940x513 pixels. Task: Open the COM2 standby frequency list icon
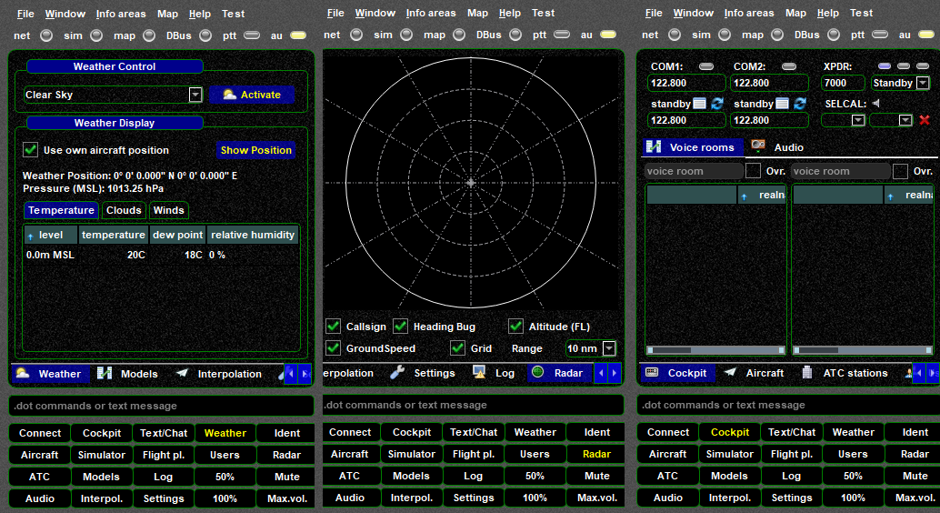[x=782, y=104]
